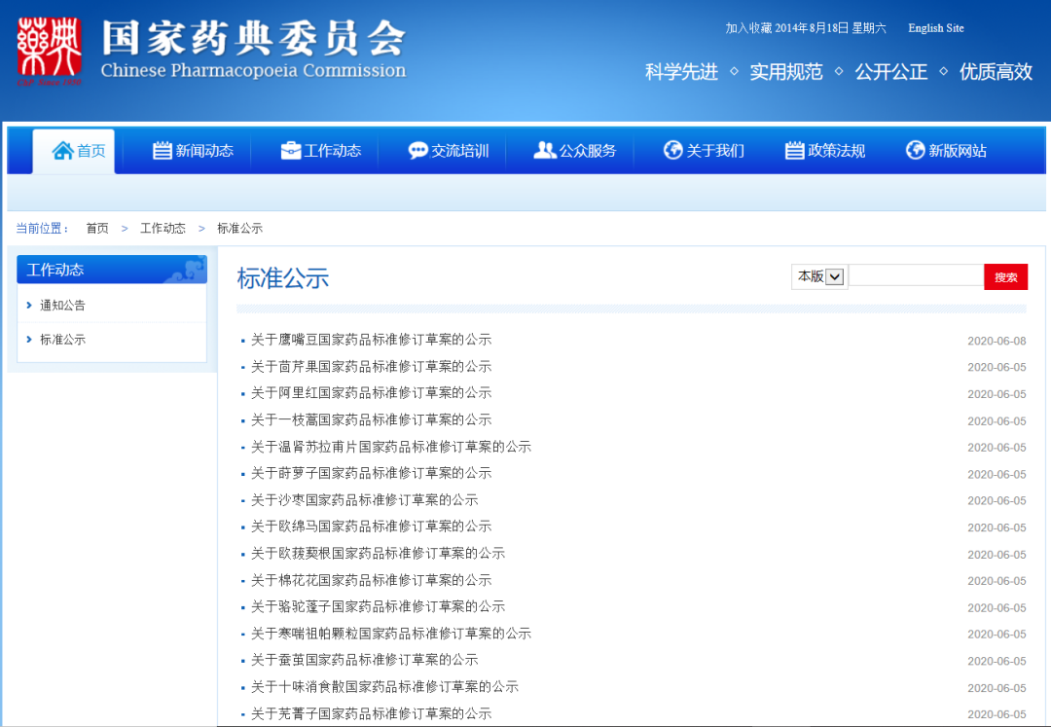
Task: Click the people icon beside 公众服务
Action: pos(545,151)
